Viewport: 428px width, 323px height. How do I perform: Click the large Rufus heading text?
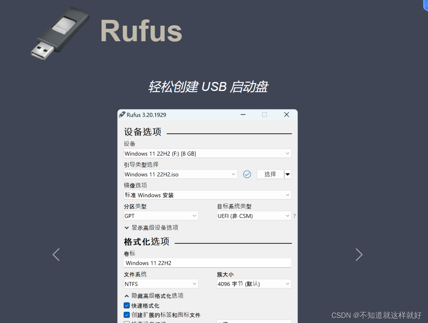tap(141, 31)
